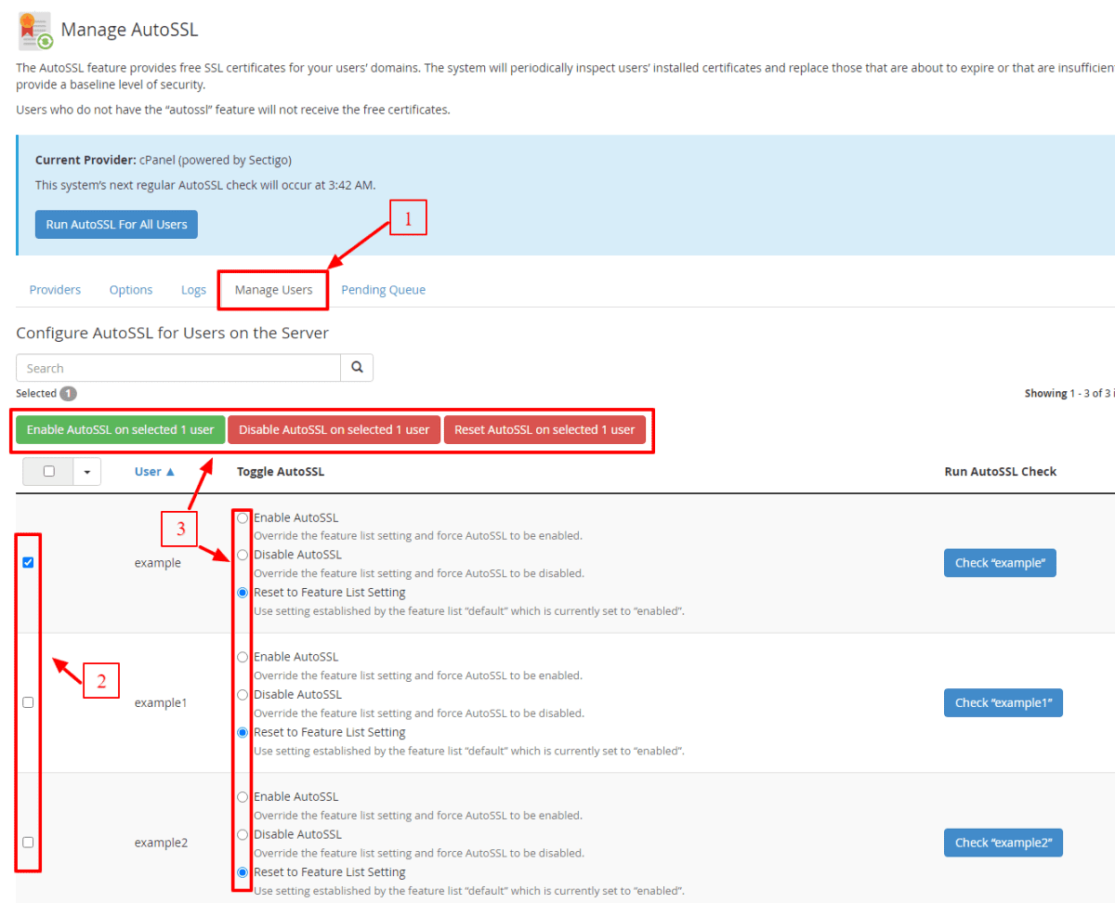Click the Manage AutoSSL certificate icon
Viewport: 1115px width, 903px height.
click(x=35, y=31)
